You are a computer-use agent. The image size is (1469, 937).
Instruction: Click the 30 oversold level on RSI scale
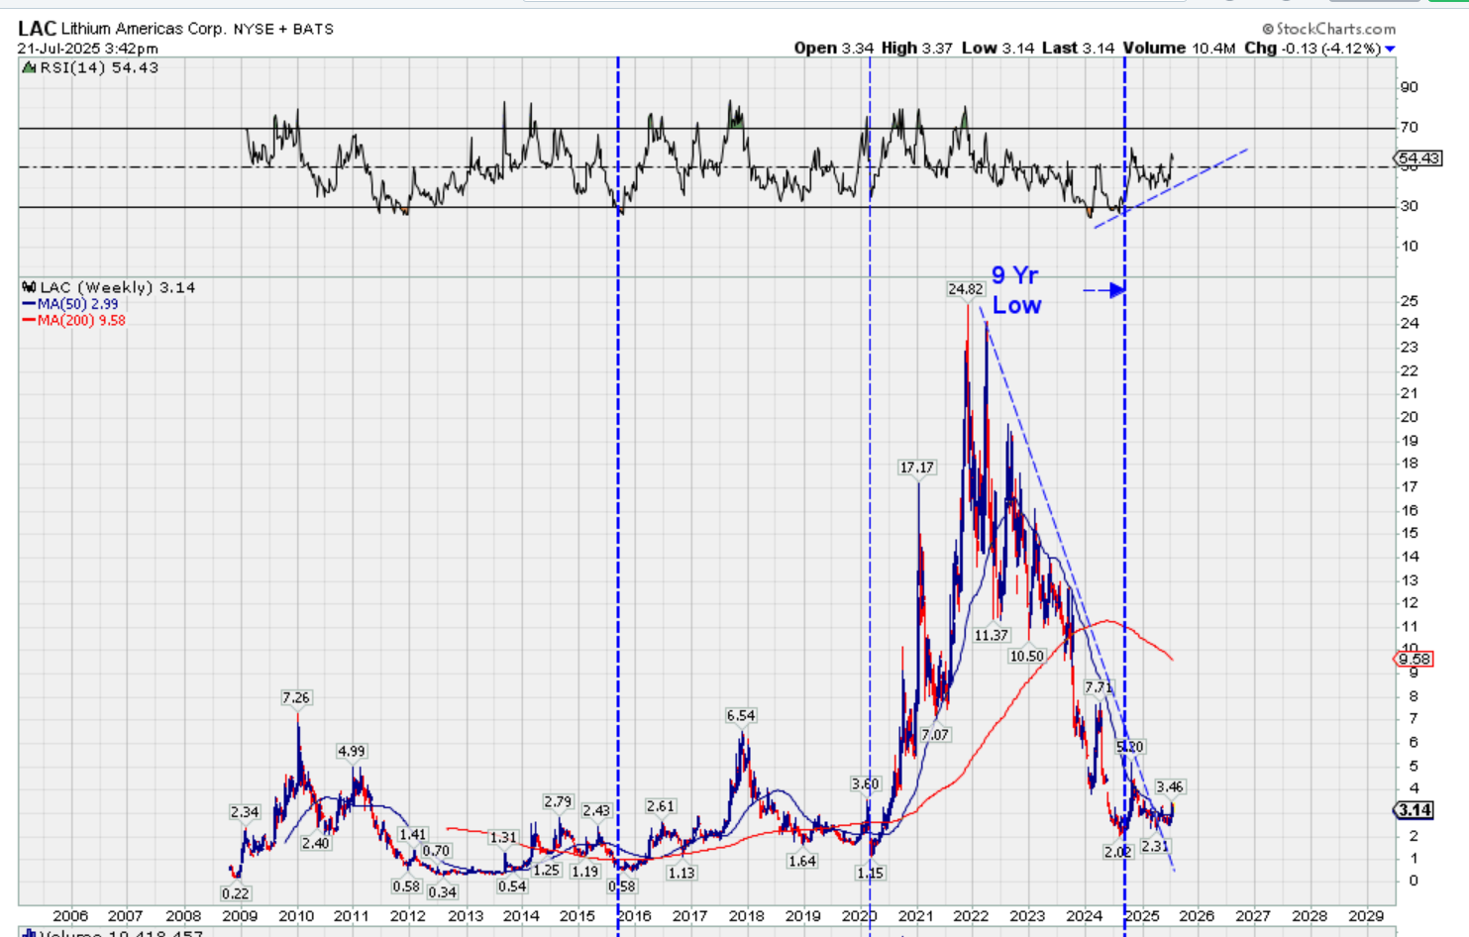click(1409, 206)
